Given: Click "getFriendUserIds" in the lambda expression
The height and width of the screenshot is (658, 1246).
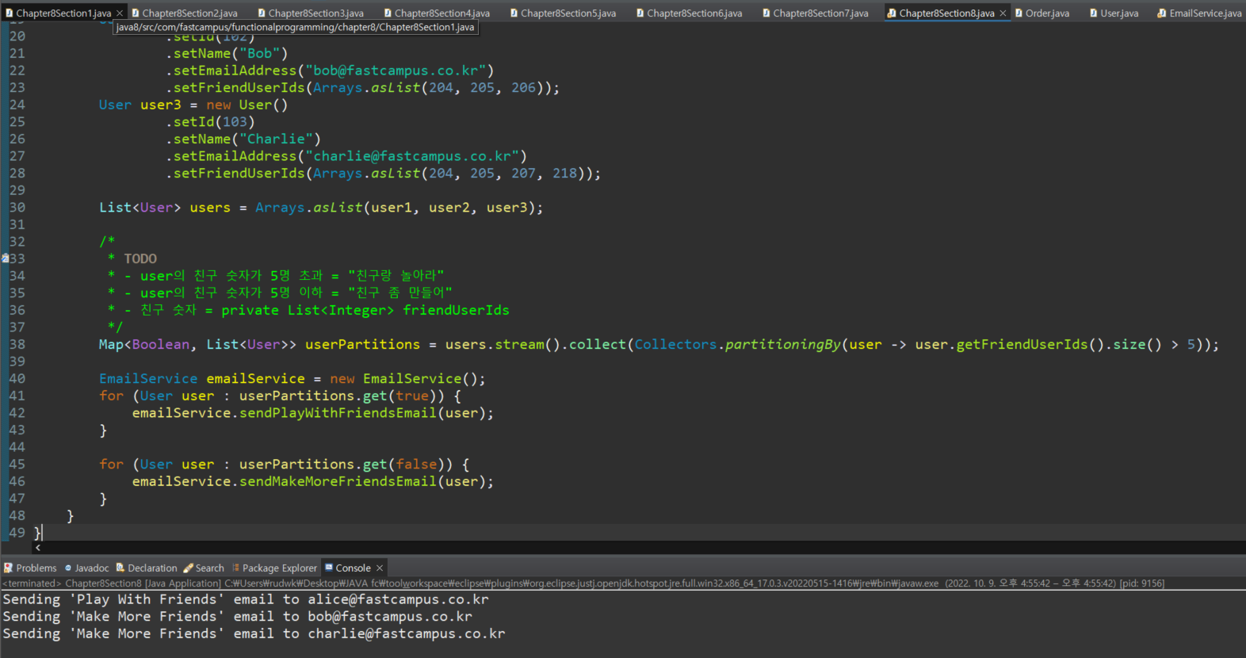Looking at the screenshot, I should (1022, 344).
